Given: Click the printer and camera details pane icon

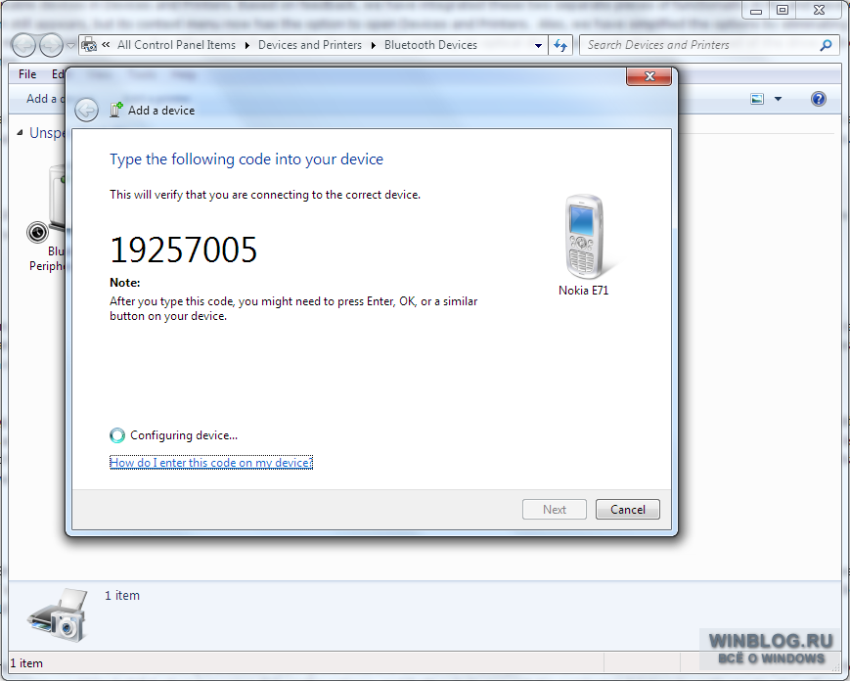Looking at the screenshot, I should (58, 614).
